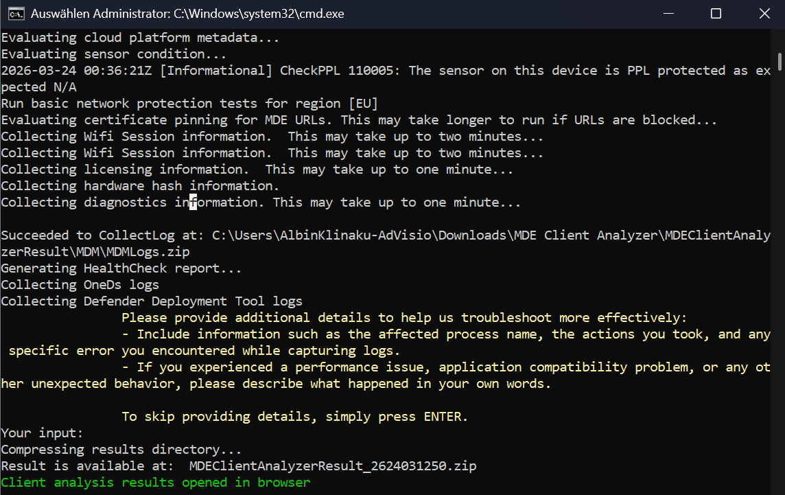This screenshot has width=785, height=495.
Task: Click the 'Your input:' prompt line
Action: (x=42, y=433)
